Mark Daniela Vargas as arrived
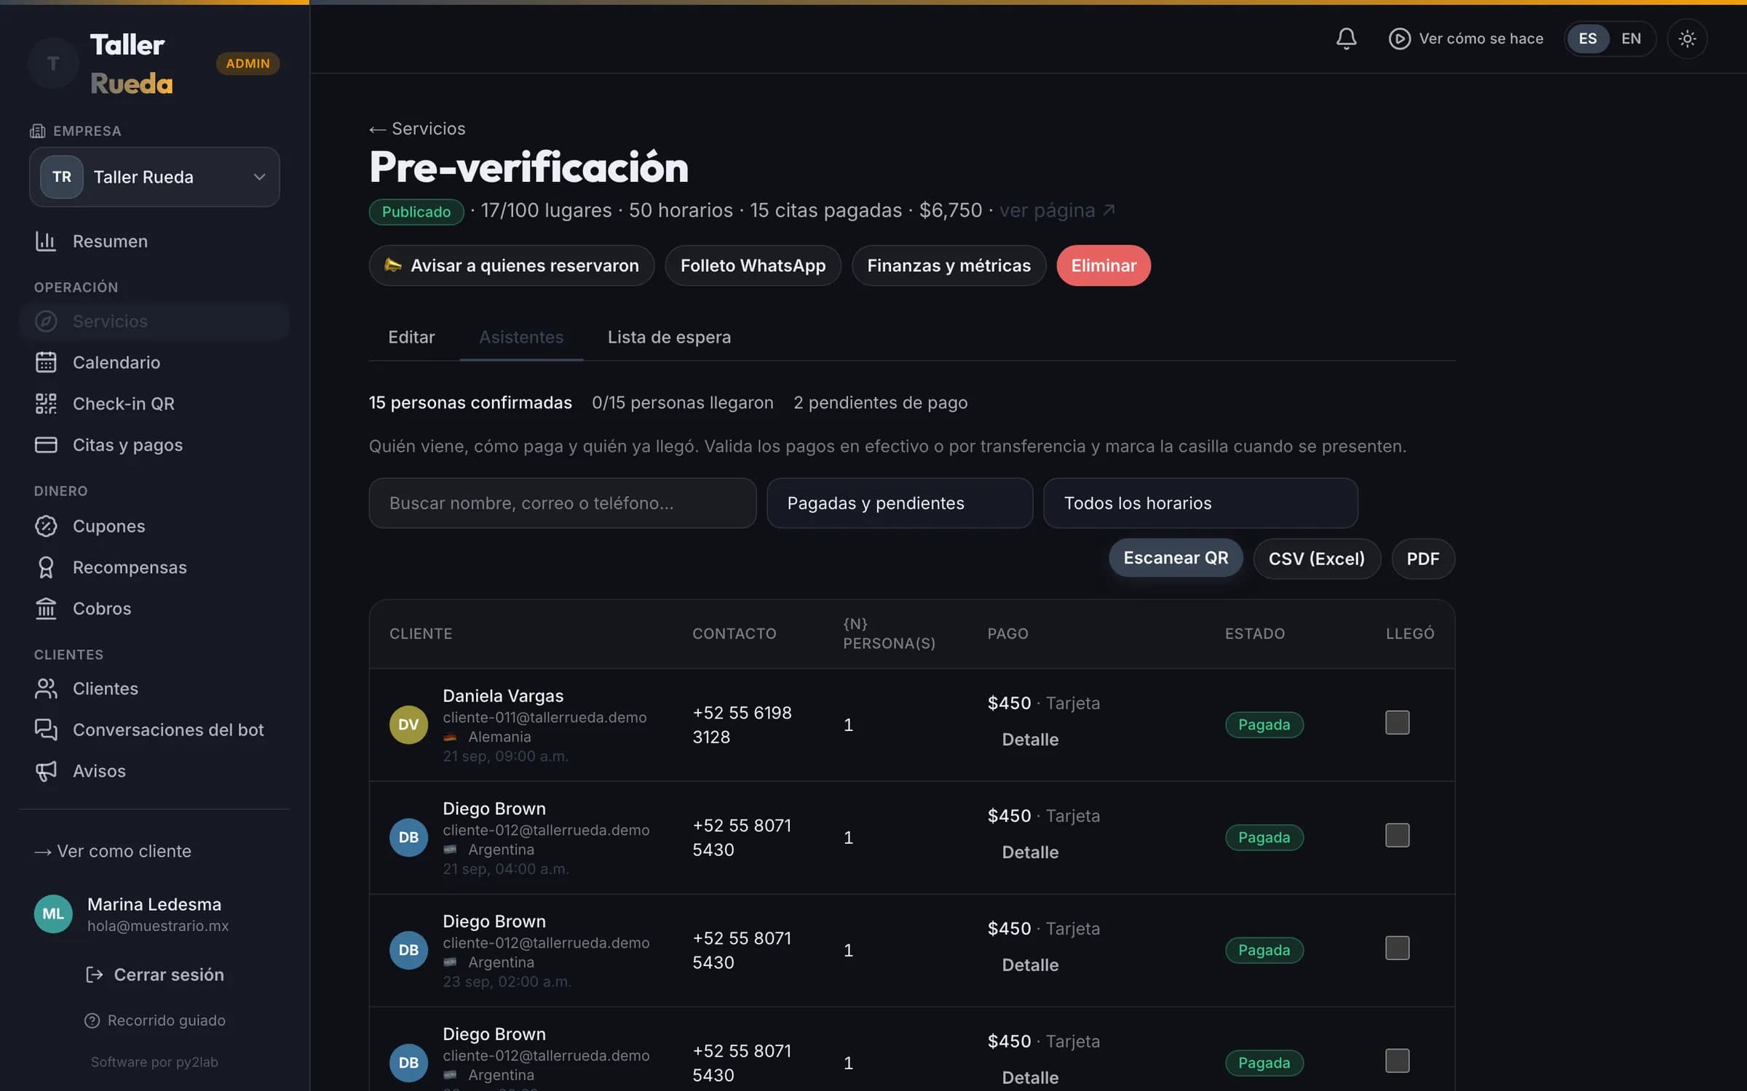 coord(1397,723)
